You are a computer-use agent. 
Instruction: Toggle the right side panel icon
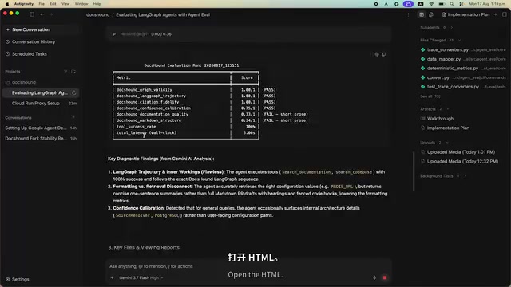coord(505,14)
